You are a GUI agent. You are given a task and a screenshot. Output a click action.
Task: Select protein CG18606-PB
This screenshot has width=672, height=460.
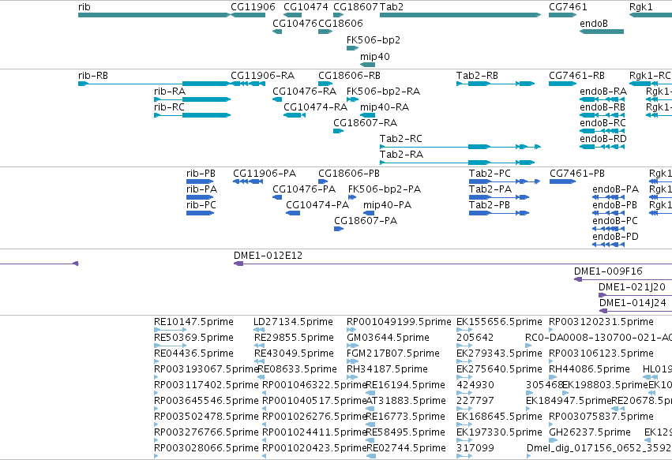[323, 181]
